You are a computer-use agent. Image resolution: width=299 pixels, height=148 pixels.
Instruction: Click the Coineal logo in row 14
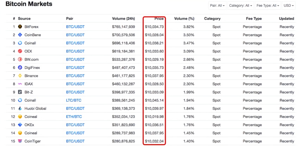pos(20,133)
